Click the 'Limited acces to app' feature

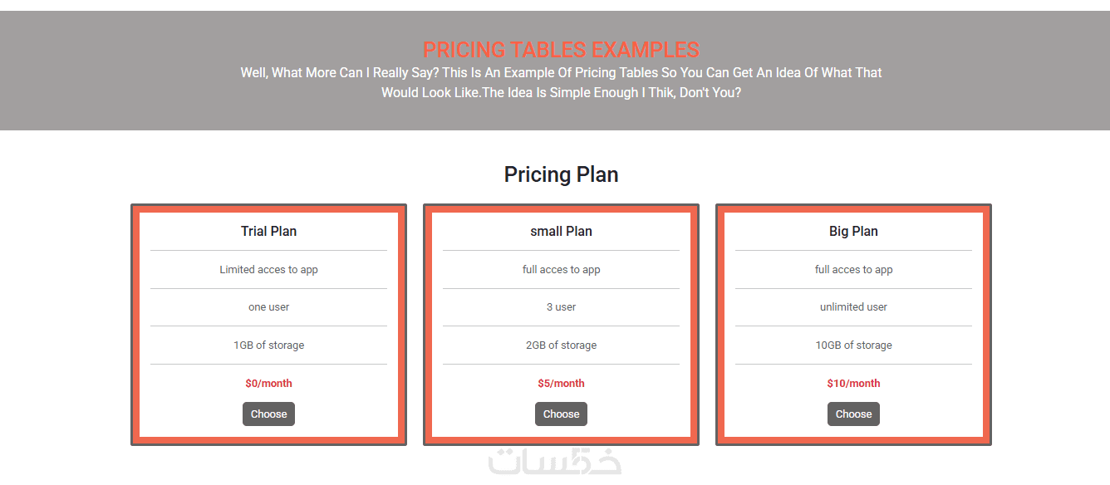click(268, 269)
